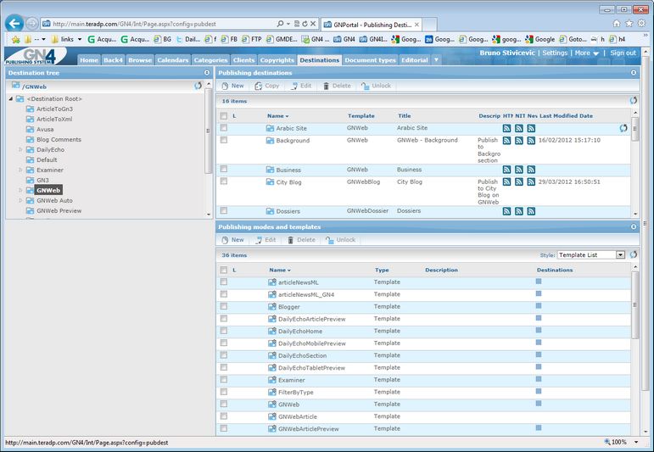654x452 pixels.
Task: Click the browser back arrow button
Action: pyautogui.click(x=14, y=24)
